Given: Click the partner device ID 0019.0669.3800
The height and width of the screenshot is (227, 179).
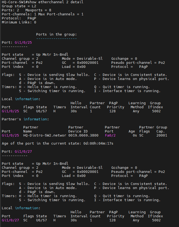Looking at the screenshot, I should pos(83,135).
